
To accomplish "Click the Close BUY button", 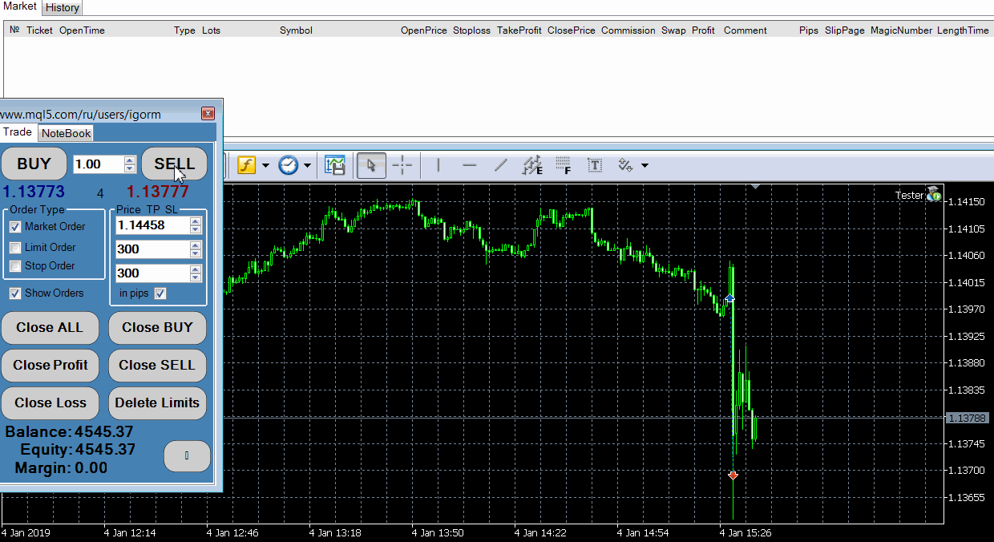I will click(157, 327).
